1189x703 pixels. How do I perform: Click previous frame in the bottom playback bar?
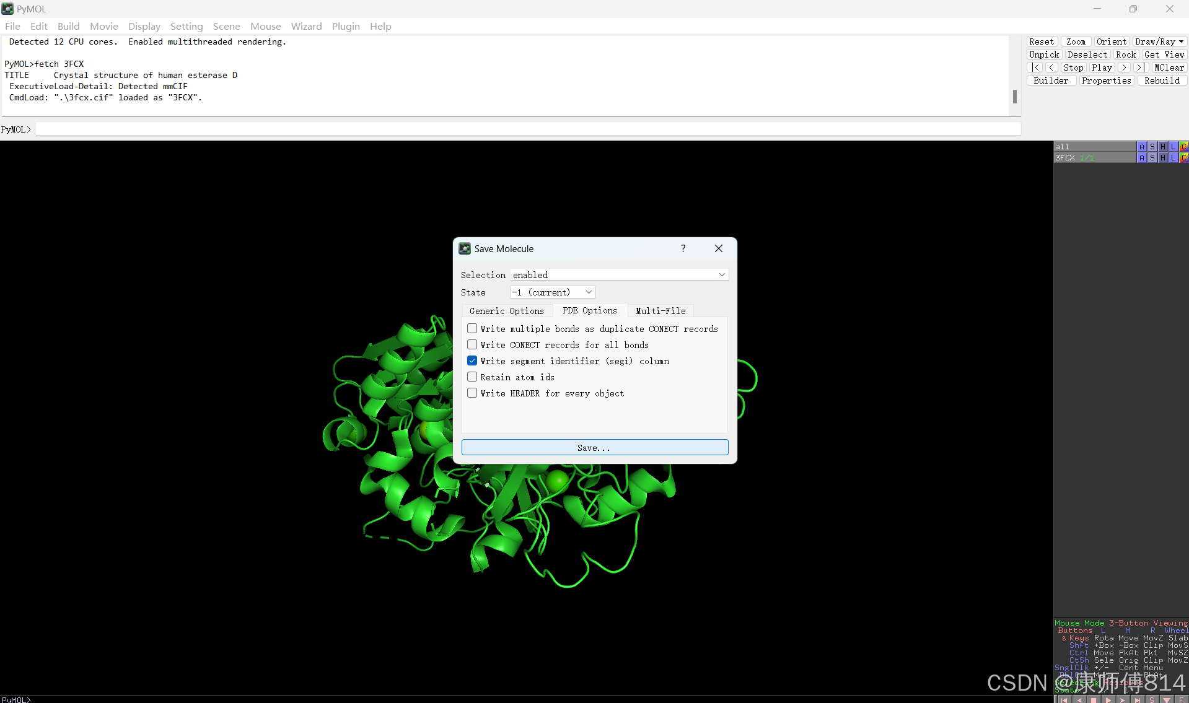point(1079,699)
